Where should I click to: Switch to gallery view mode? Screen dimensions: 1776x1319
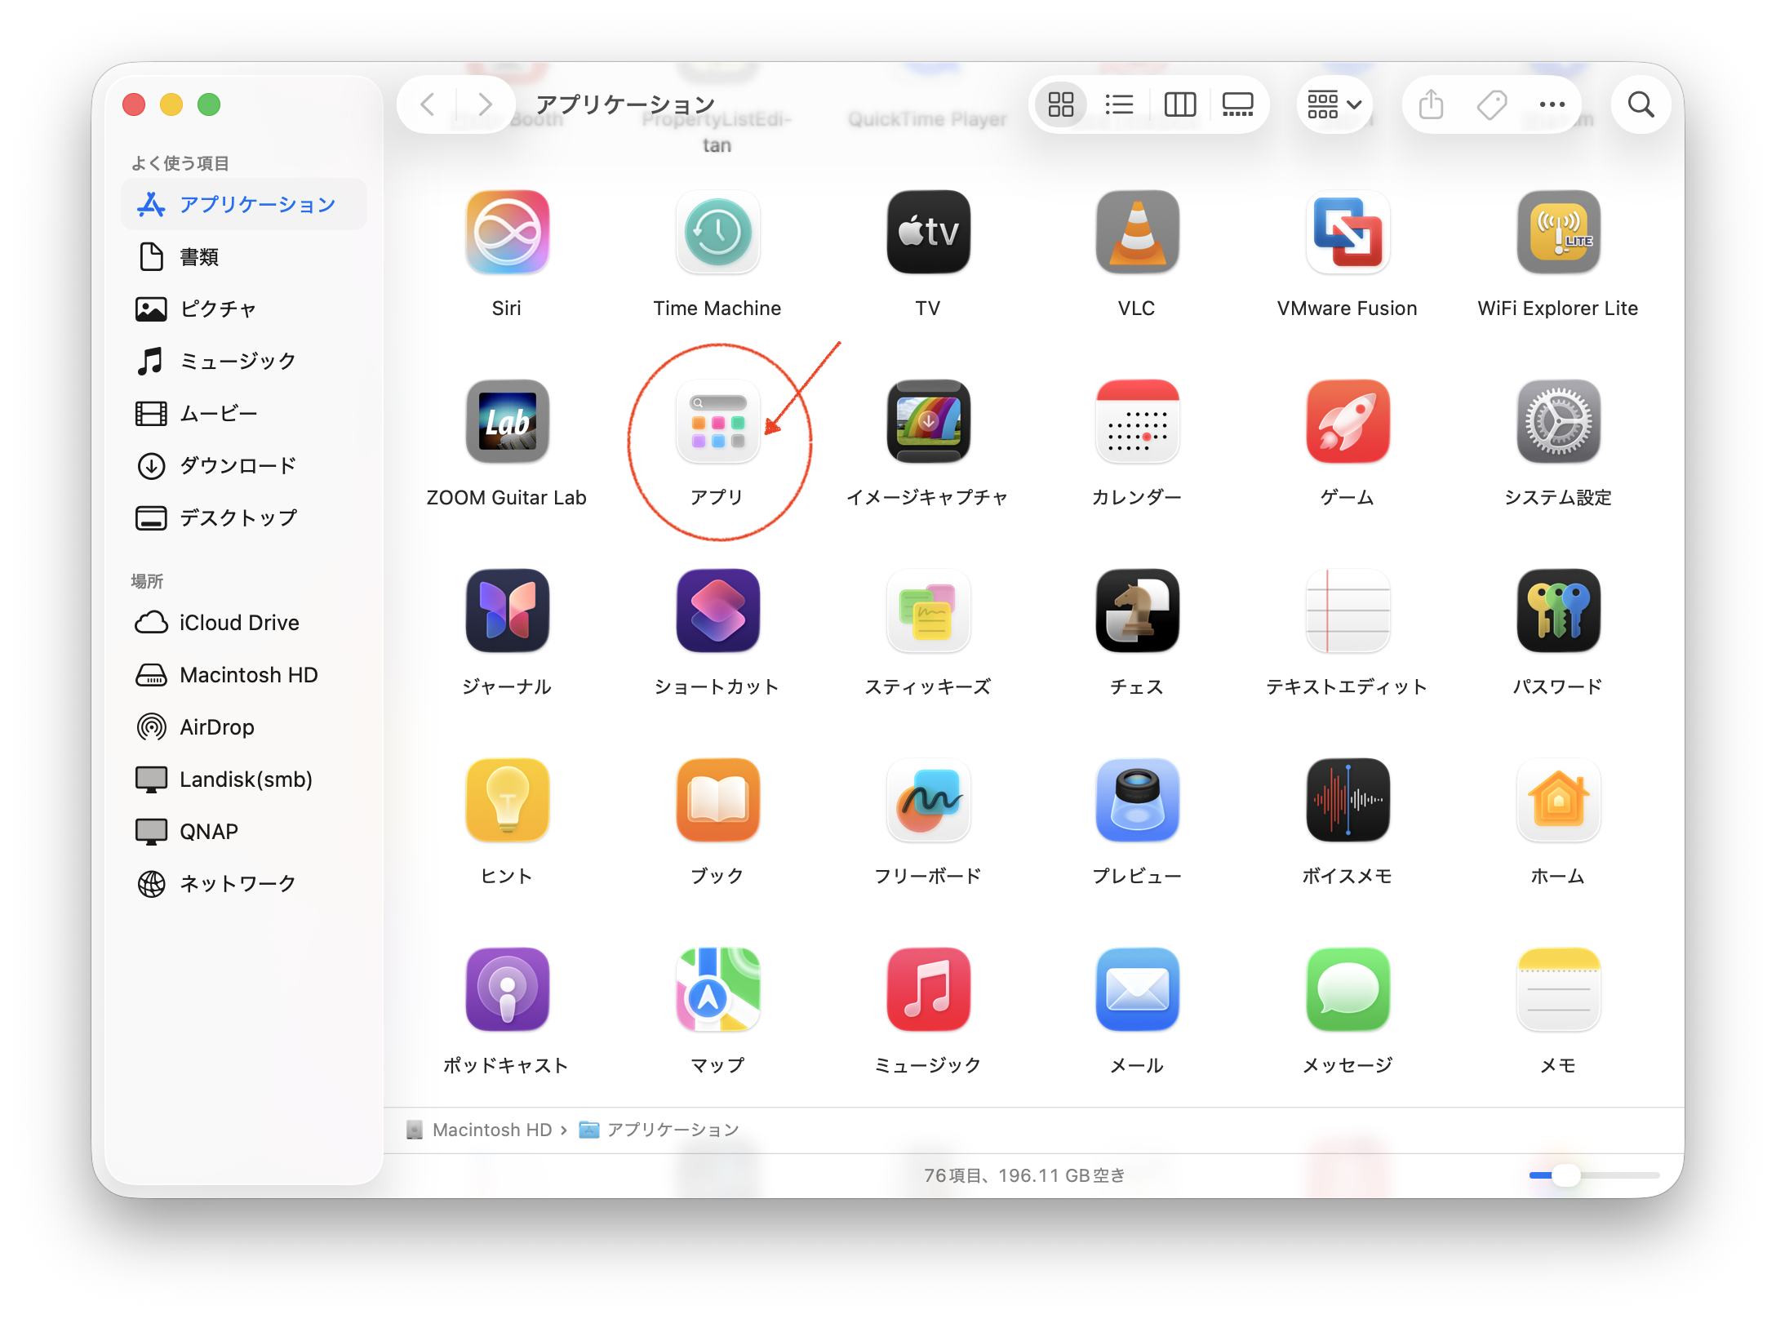click(1237, 104)
